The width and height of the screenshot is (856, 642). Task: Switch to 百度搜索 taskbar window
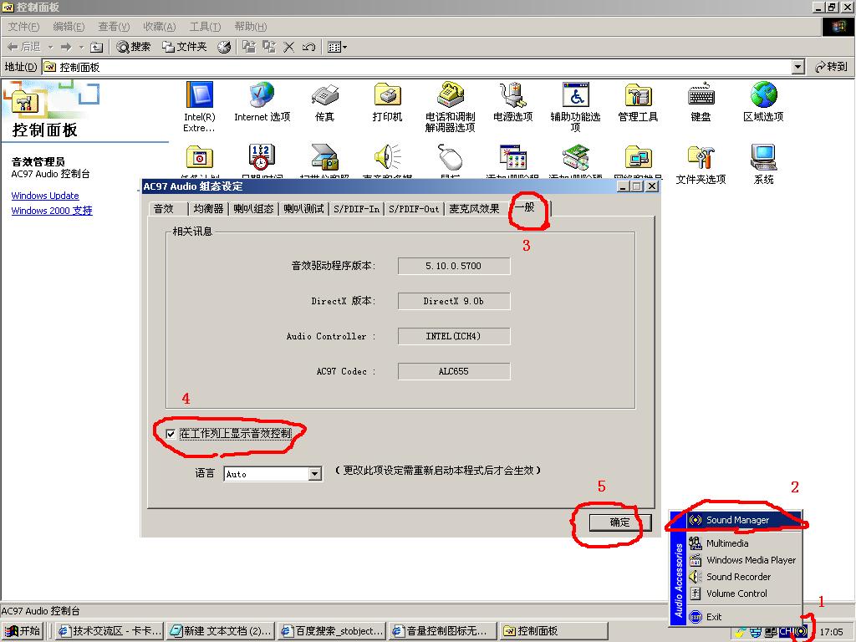click(331, 630)
